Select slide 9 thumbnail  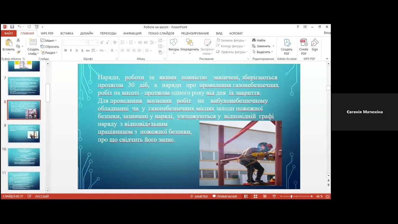[x=24, y=133]
